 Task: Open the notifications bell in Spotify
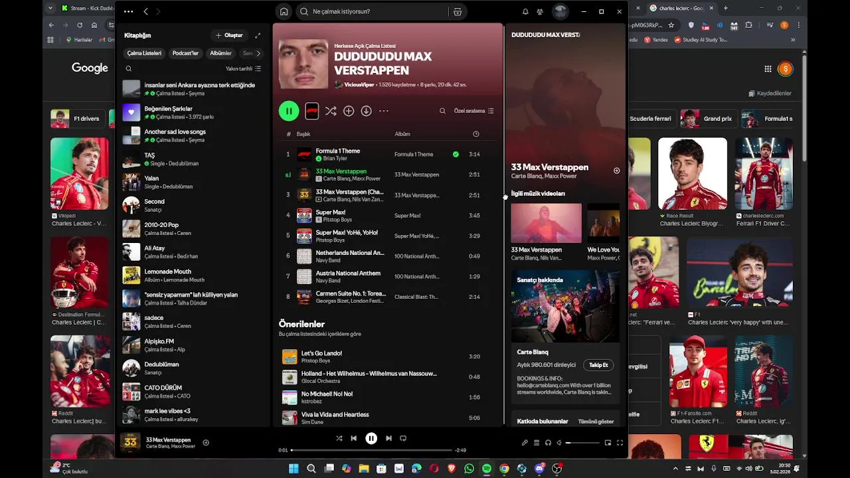[525, 11]
